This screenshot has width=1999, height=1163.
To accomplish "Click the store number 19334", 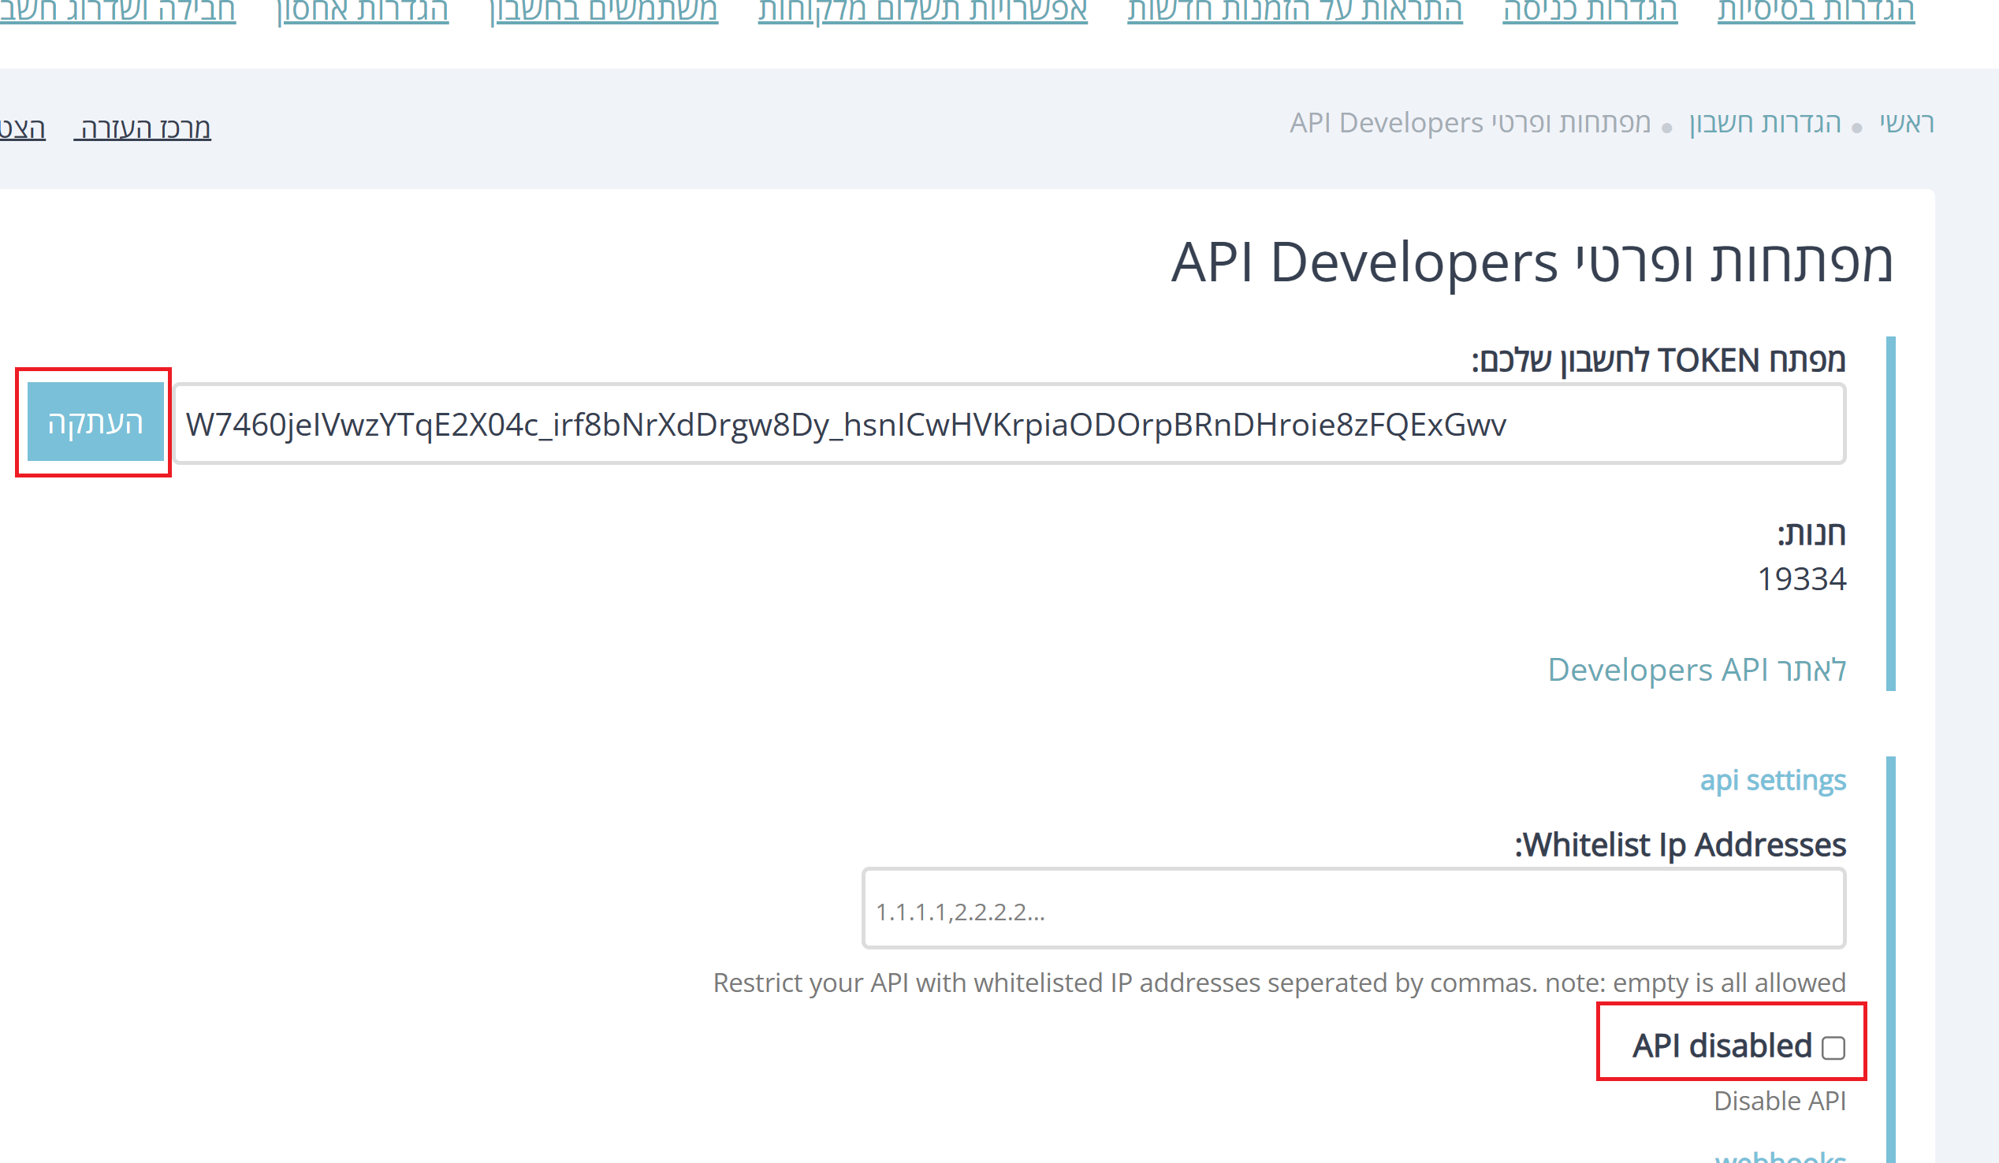I will [x=1801, y=578].
